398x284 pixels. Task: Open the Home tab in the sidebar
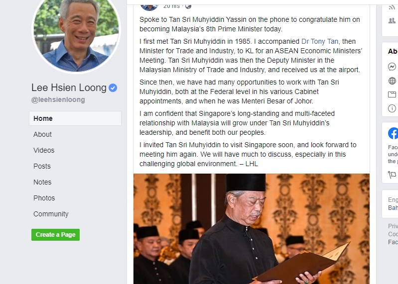[x=75, y=118]
